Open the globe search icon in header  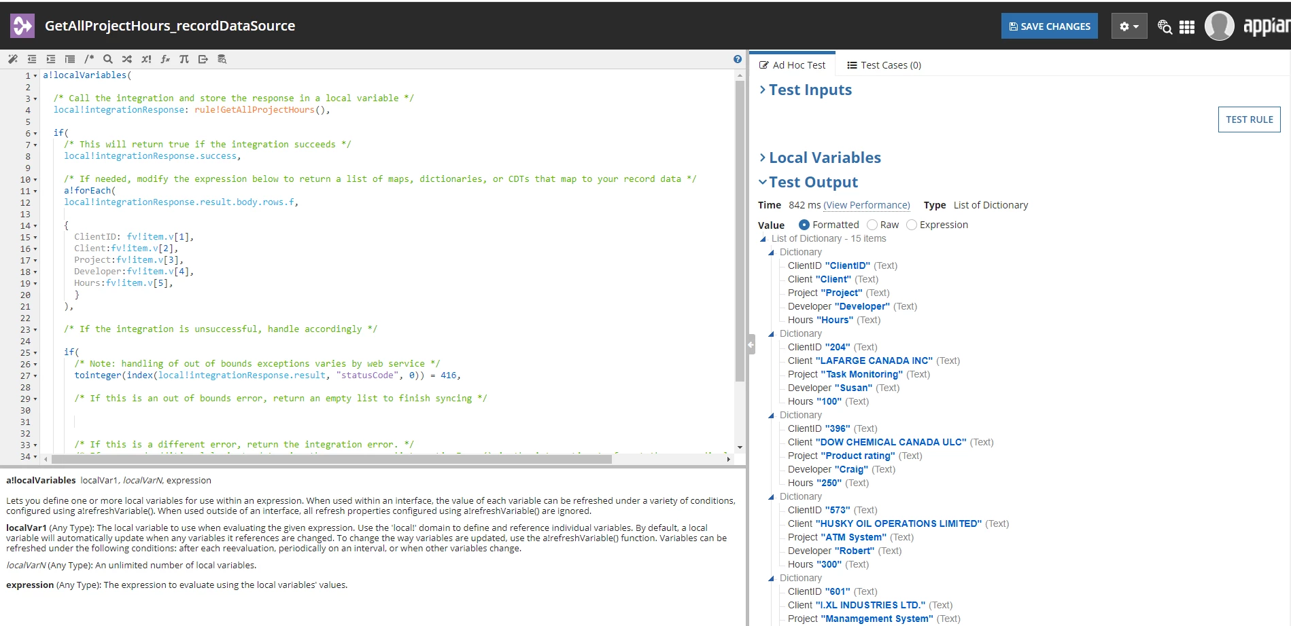click(x=1165, y=26)
